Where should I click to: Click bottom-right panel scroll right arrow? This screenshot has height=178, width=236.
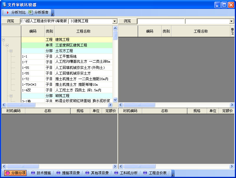[x=232, y=166]
